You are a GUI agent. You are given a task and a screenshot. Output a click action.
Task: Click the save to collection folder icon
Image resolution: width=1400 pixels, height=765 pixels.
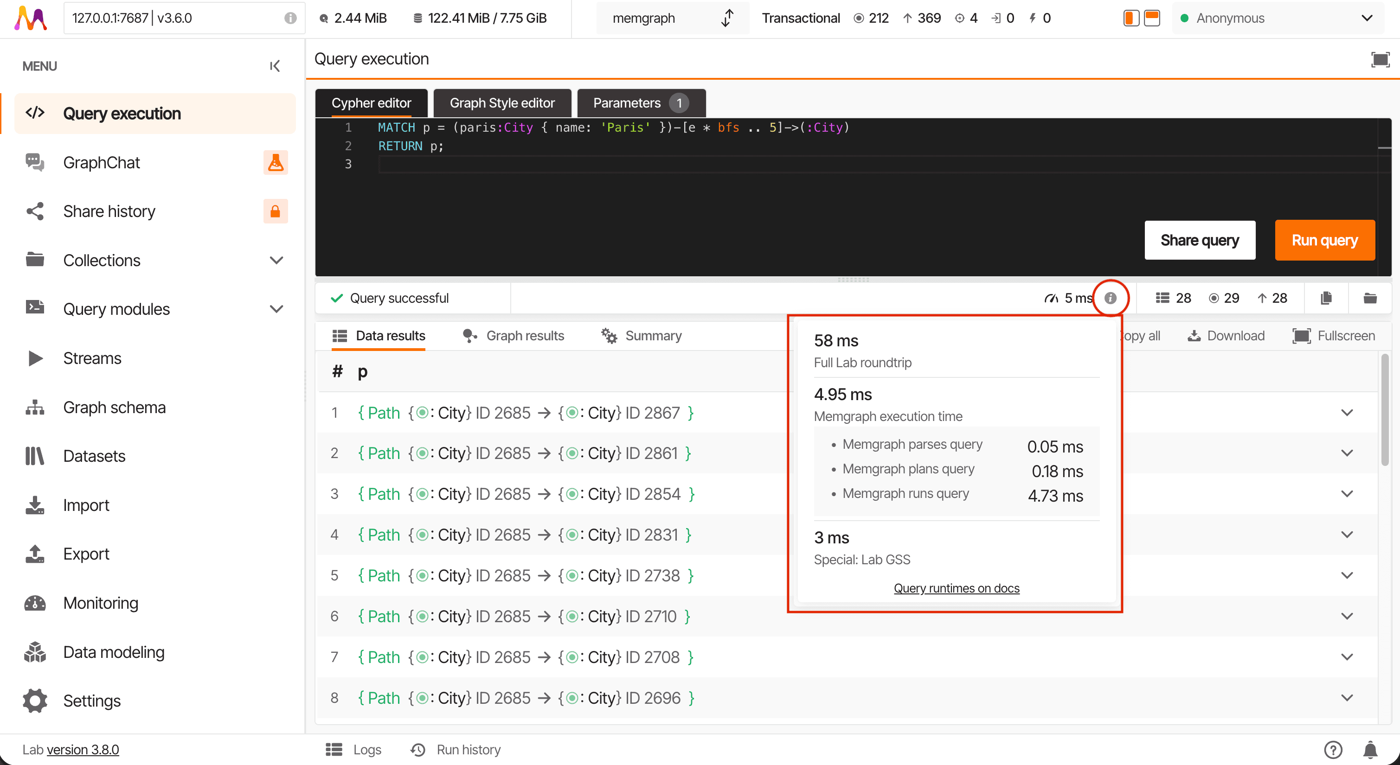pos(1369,298)
